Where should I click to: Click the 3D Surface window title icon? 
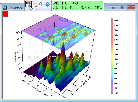pyautogui.click(x=4, y=8)
